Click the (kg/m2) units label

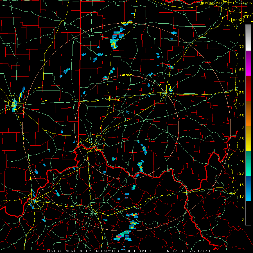tap(236, 19)
